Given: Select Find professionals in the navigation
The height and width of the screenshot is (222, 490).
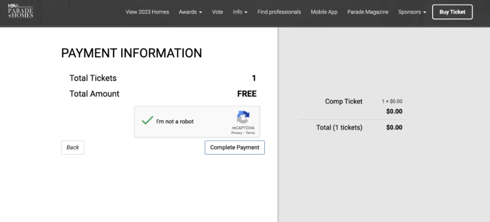Looking at the screenshot, I should 279,12.
